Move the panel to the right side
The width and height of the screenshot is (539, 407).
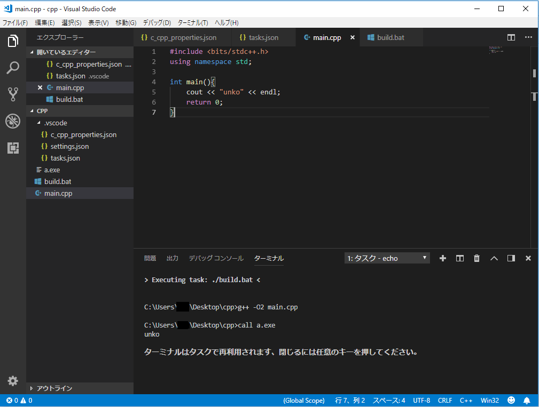click(511, 258)
